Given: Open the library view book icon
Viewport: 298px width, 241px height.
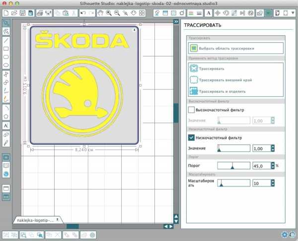Looking at the screenshot, I should pos(6,166).
